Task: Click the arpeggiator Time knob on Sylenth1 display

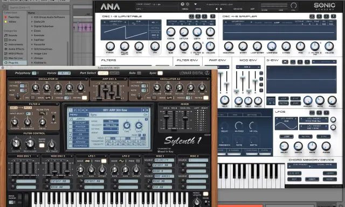Action: (127, 125)
